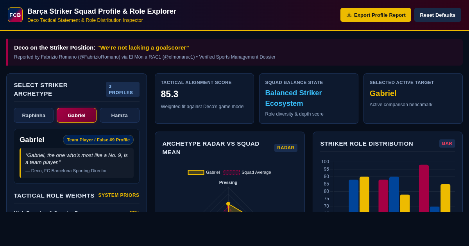Click Weighted fit against Deco's game model text

tap(202, 107)
